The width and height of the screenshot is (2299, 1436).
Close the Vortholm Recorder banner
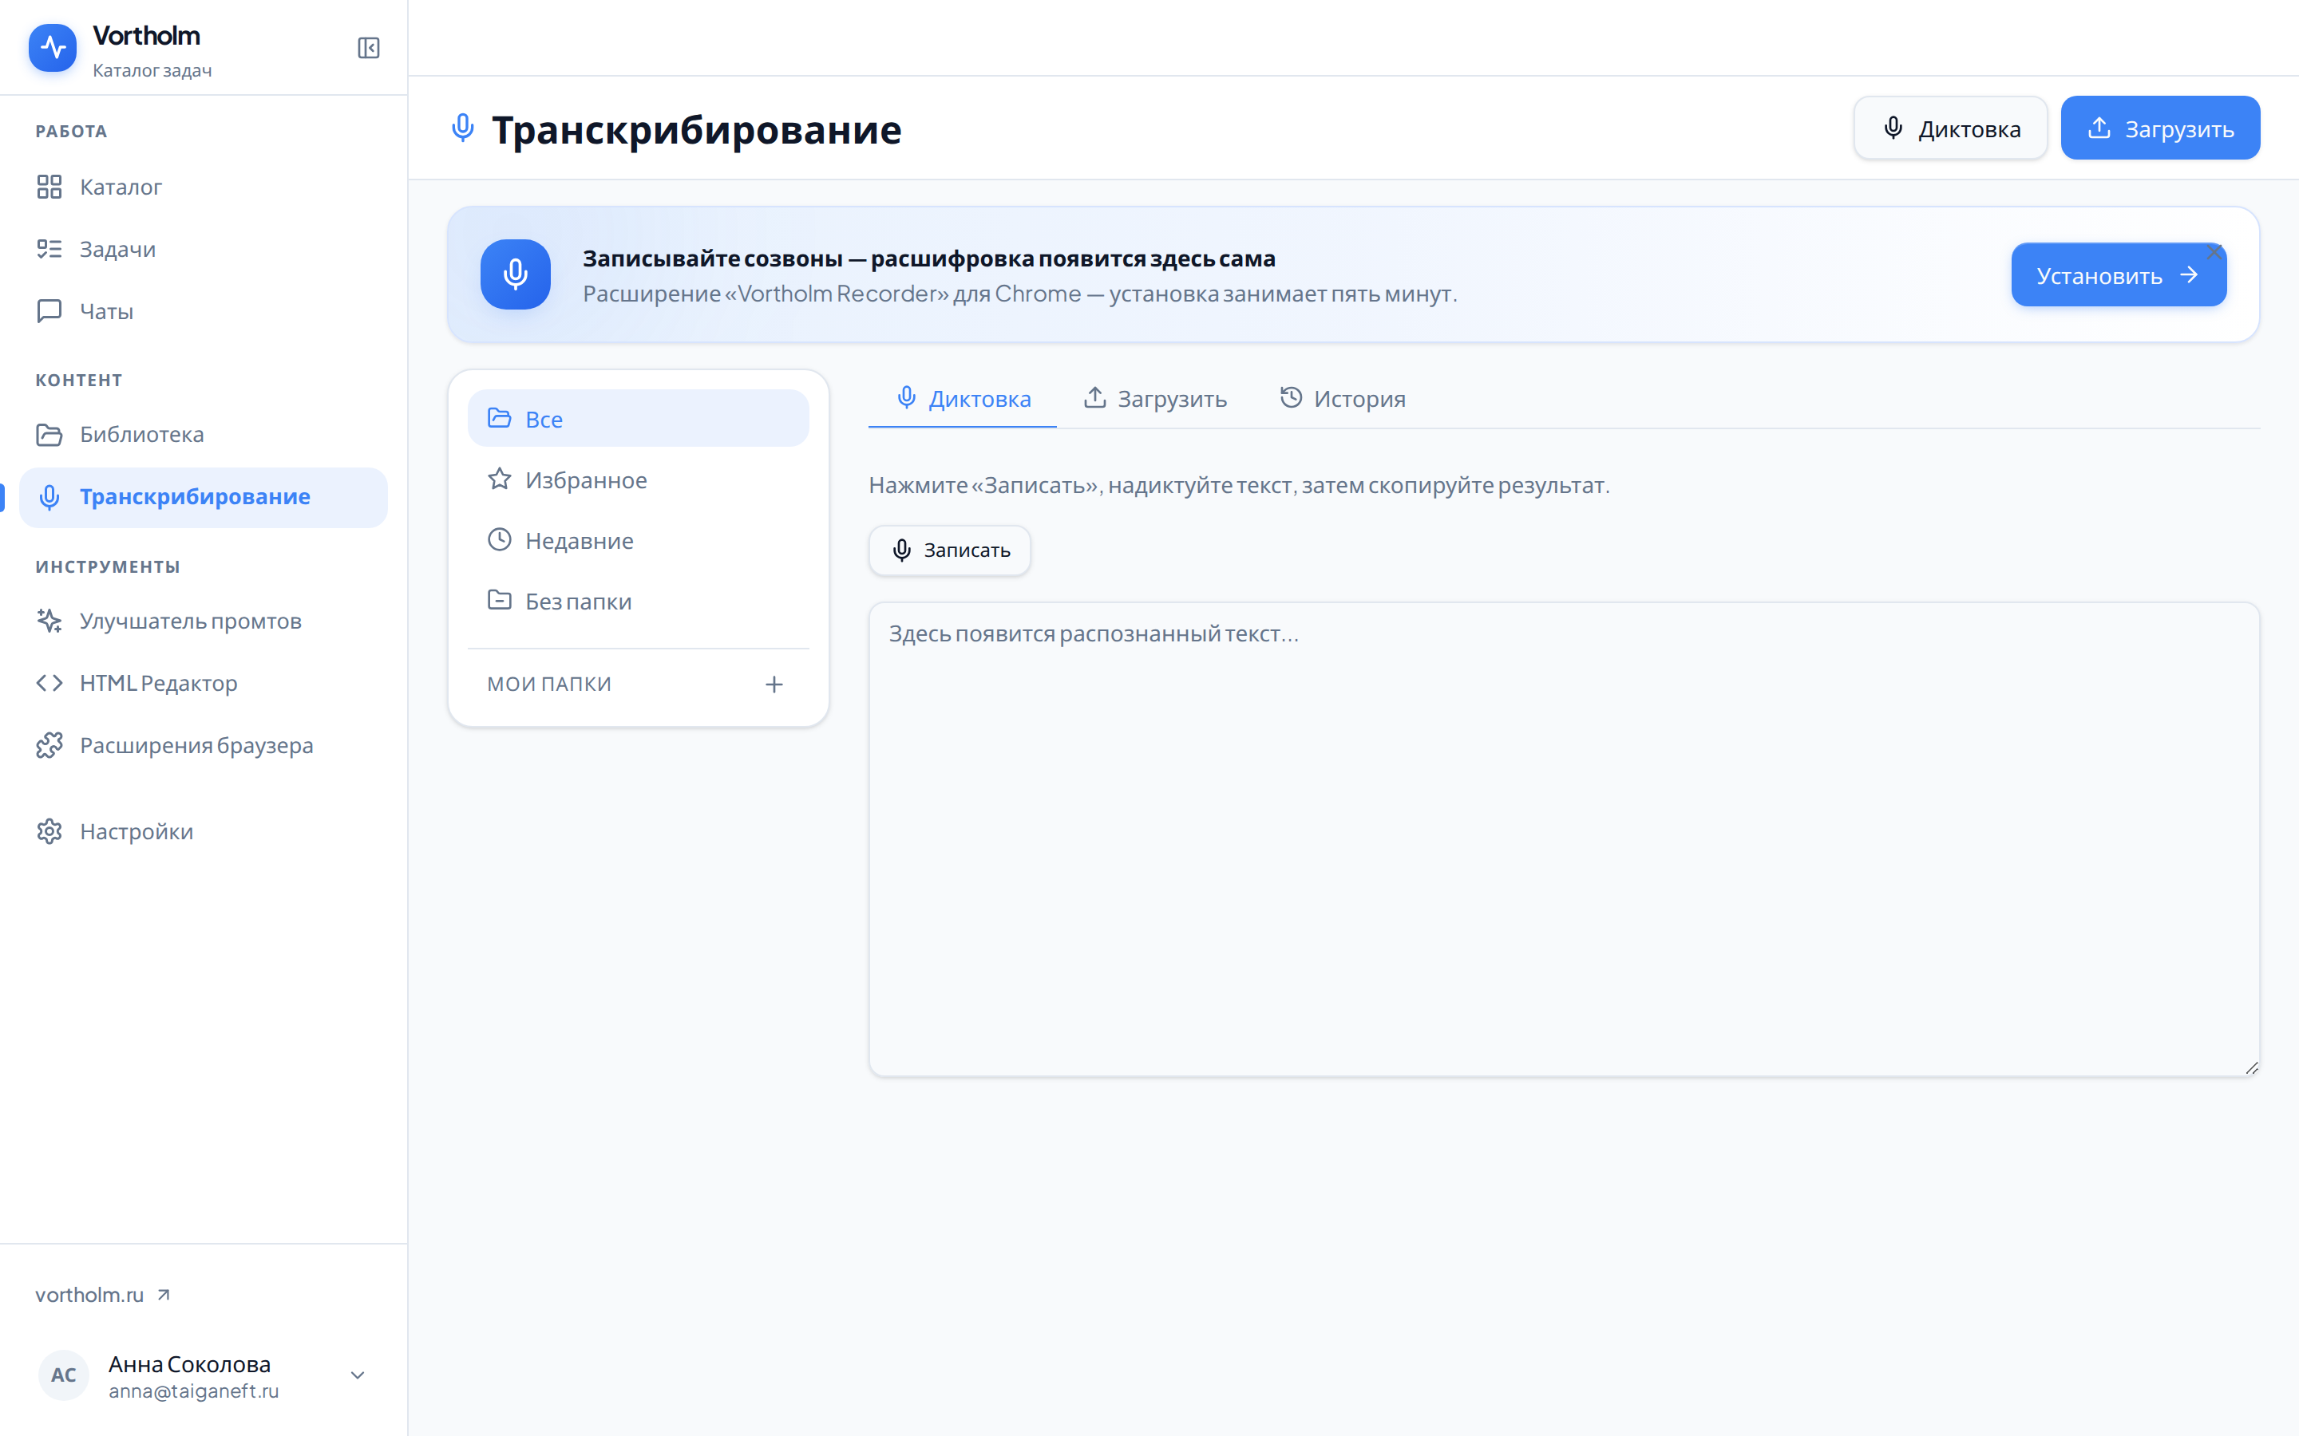click(2214, 251)
